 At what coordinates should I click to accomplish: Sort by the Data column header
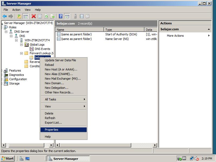point(151,30)
